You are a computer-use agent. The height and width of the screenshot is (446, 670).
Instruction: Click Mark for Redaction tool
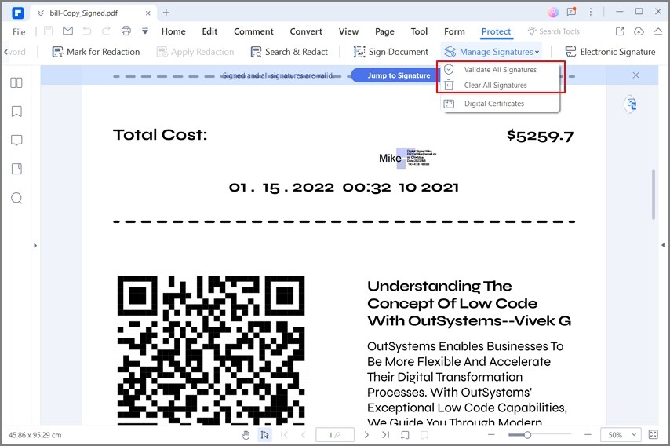pyautogui.click(x=96, y=52)
